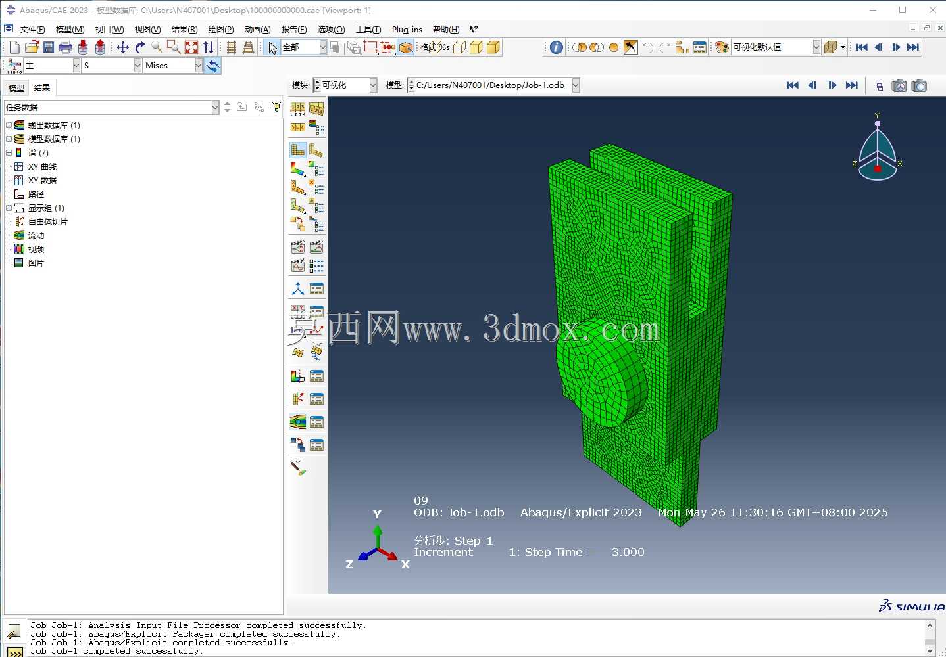Viewport: 946px width, 657px height.
Task: Open the 任务数据 dropdown
Action: click(215, 107)
